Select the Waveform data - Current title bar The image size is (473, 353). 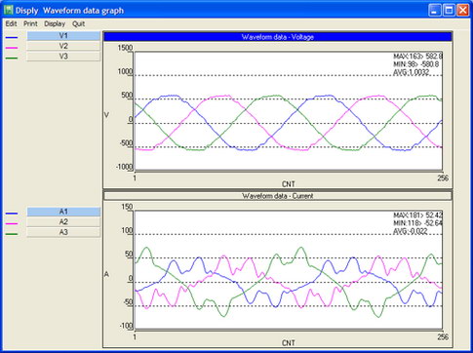(x=278, y=196)
